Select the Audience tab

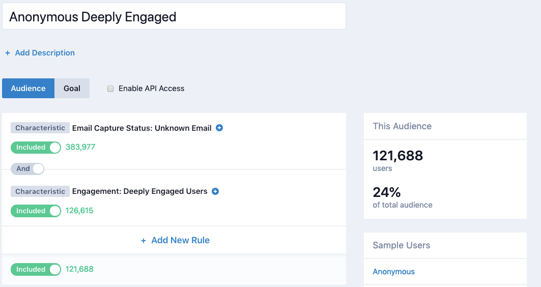coord(29,89)
